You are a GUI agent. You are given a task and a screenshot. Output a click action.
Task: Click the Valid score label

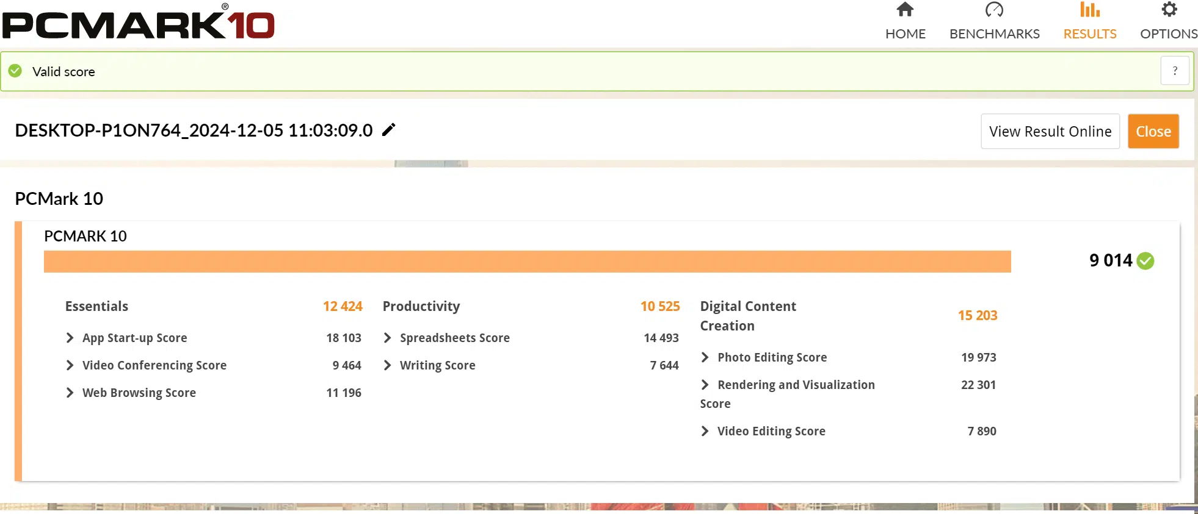coord(64,71)
